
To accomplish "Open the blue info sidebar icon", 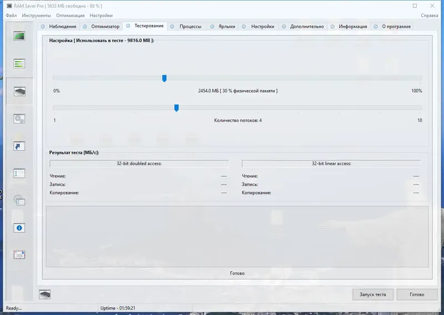I will point(19,228).
